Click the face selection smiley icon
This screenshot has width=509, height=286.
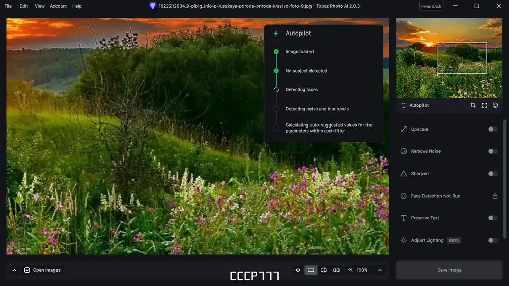(495, 105)
